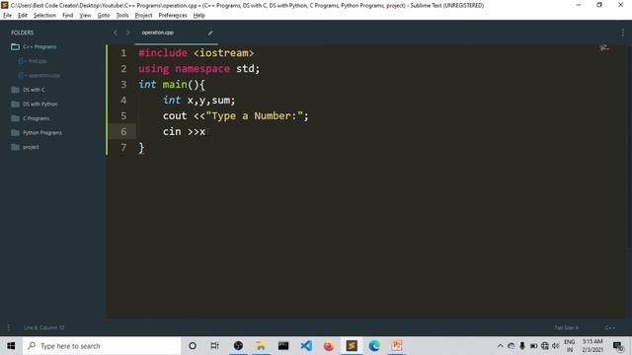This screenshot has width=632, height=355.
Task: Open the Help menu
Action: point(199,16)
